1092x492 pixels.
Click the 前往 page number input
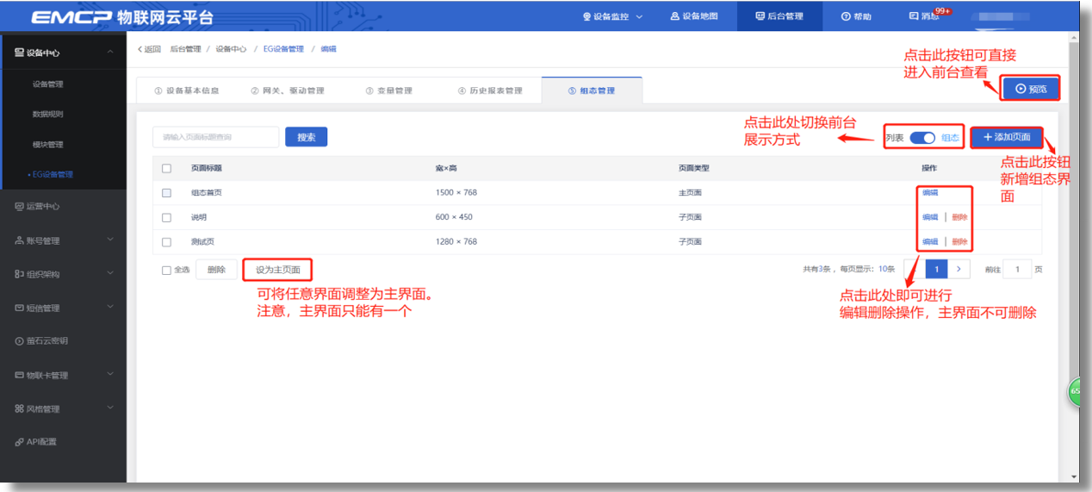point(1017,270)
